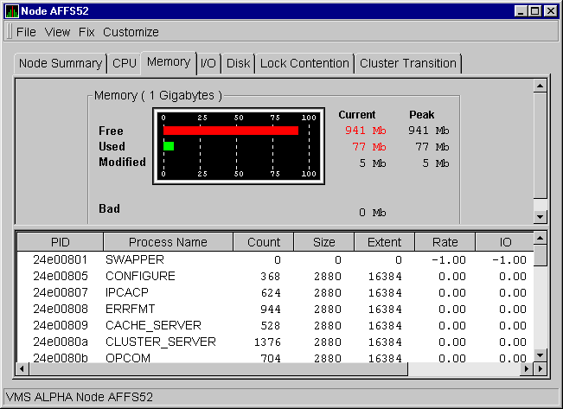This screenshot has height=409, width=563.
Task: Click the Node AFFS52 title bar icon
Action: coord(11,10)
